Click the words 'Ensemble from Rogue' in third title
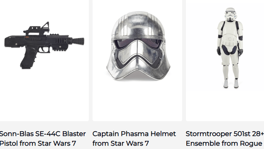 click(x=224, y=143)
